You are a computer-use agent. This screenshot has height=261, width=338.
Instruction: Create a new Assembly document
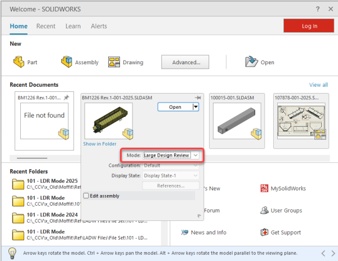point(80,62)
